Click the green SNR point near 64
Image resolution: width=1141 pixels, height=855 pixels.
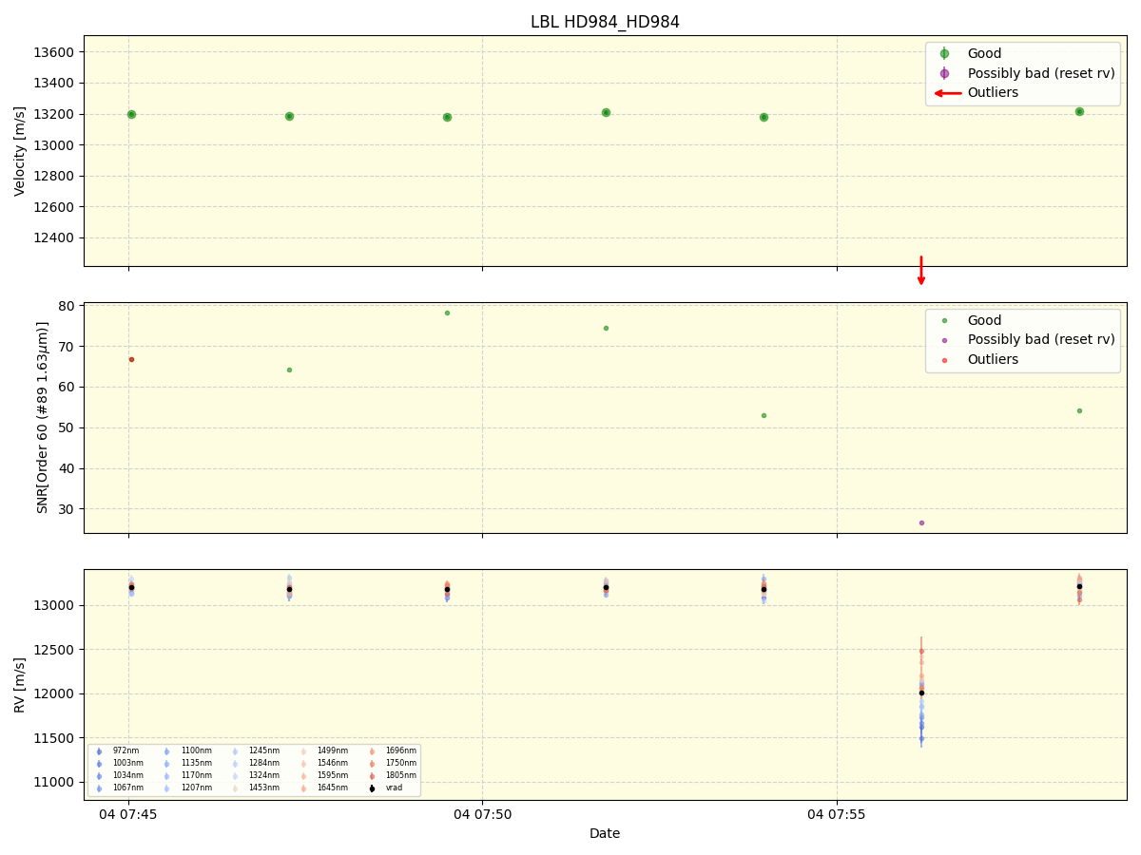point(289,370)
